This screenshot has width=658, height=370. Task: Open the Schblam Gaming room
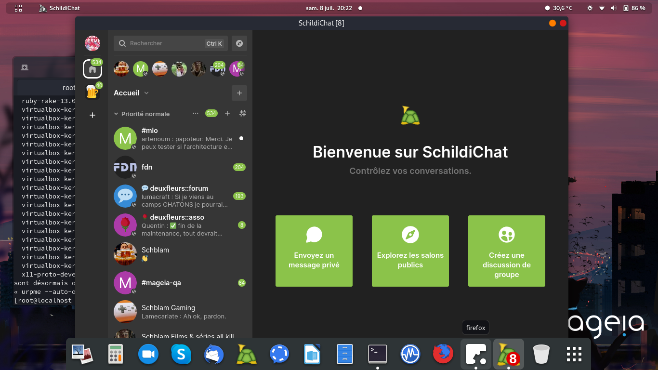[x=180, y=312]
